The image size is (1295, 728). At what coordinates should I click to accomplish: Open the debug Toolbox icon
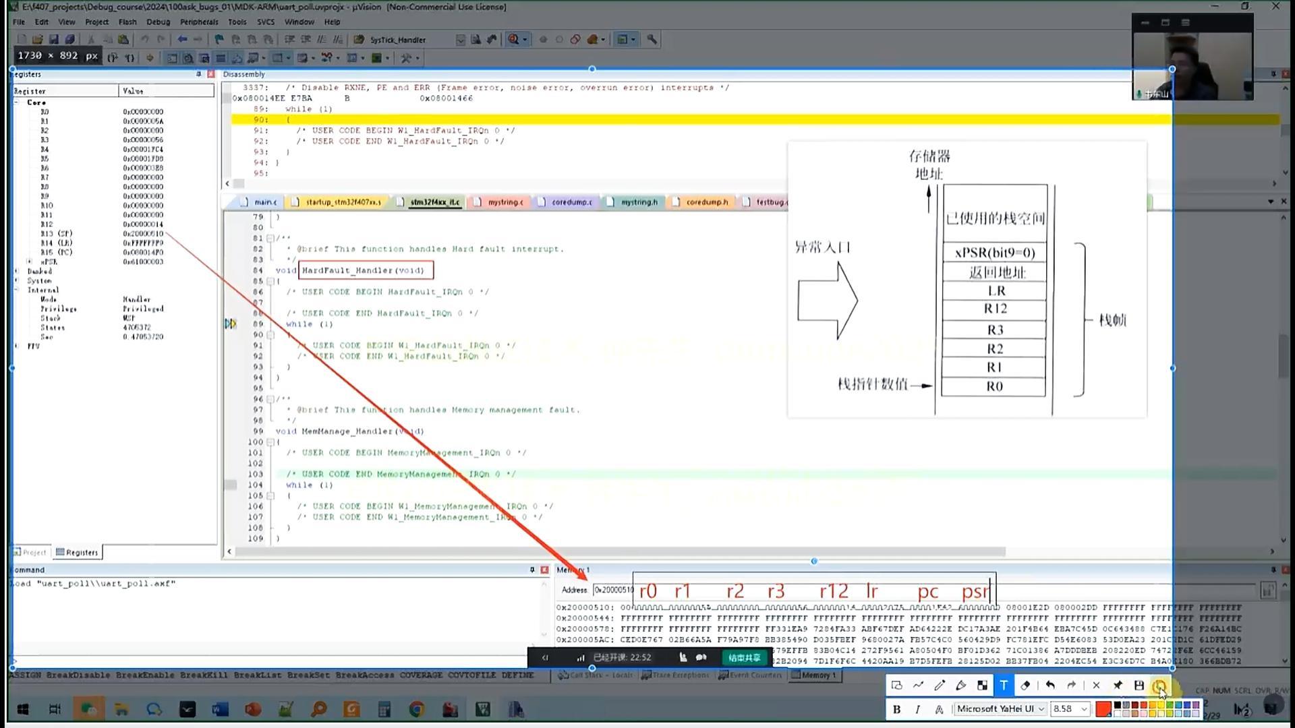click(406, 58)
